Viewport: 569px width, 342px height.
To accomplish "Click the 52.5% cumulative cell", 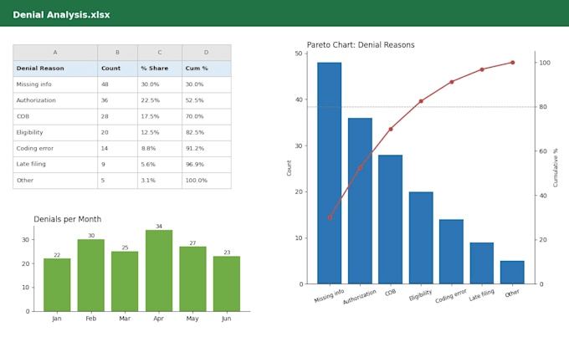I will 207,100.
